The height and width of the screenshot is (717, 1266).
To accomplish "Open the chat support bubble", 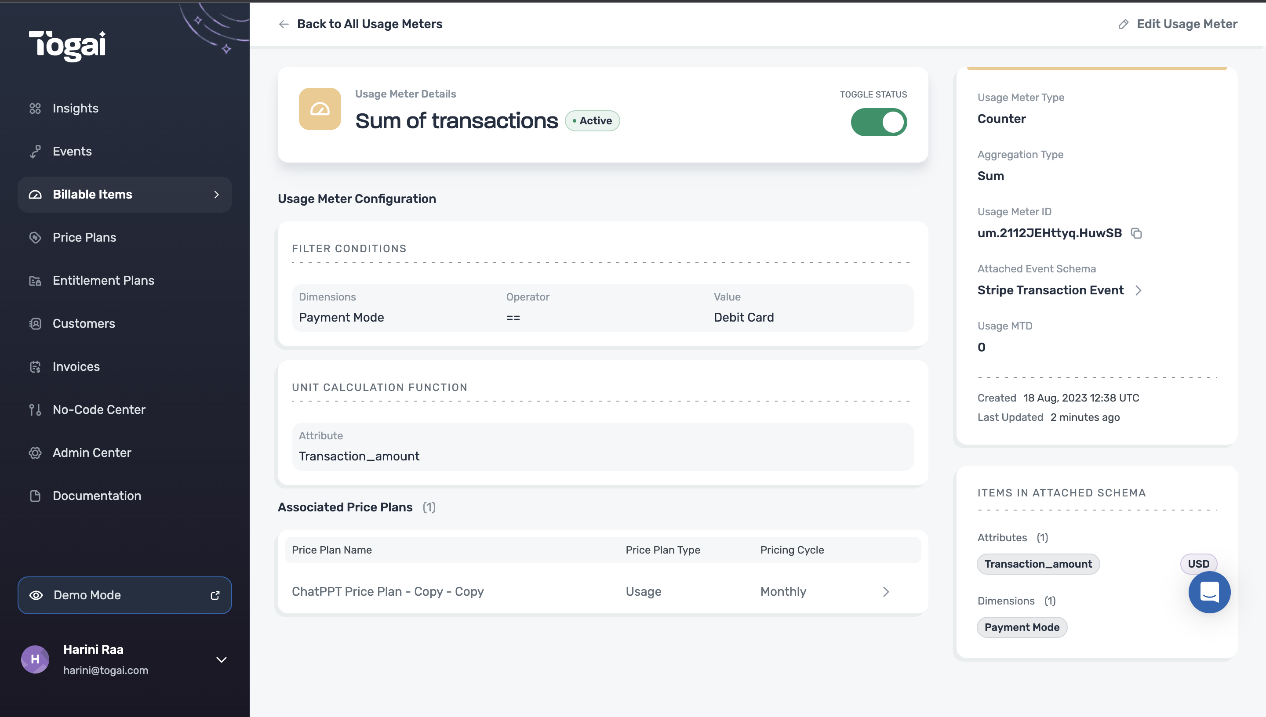I will pos(1209,592).
